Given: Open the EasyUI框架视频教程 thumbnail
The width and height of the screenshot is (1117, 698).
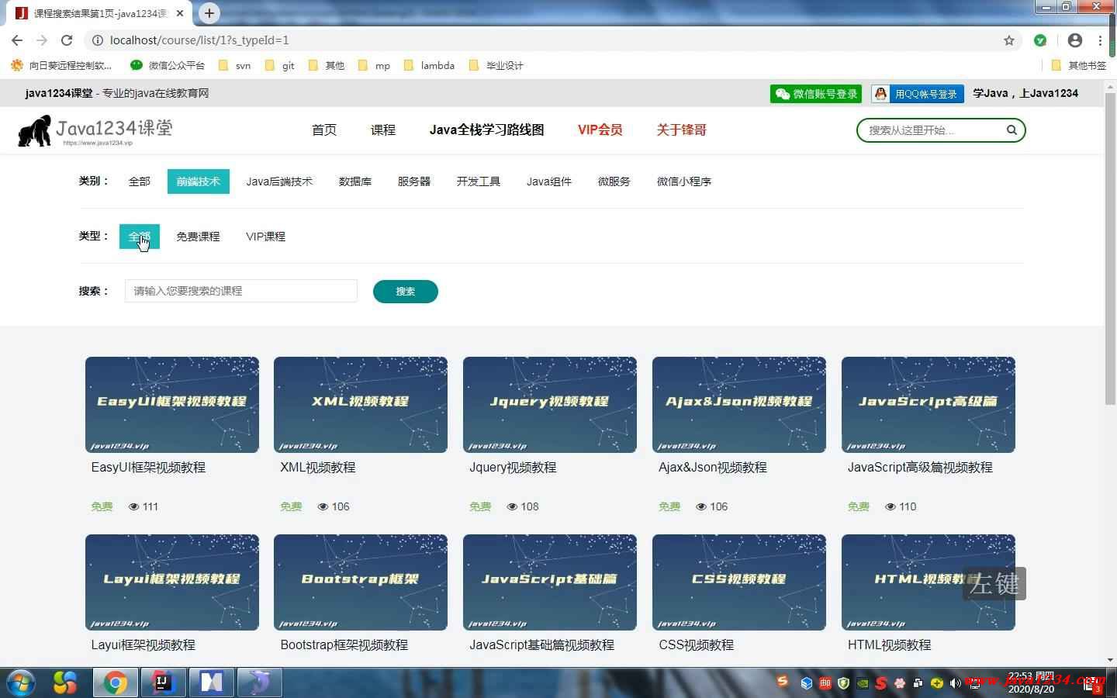Looking at the screenshot, I should tap(172, 405).
